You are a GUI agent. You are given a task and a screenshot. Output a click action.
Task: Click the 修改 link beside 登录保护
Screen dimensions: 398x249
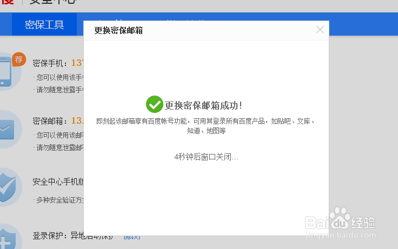(x=132, y=237)
